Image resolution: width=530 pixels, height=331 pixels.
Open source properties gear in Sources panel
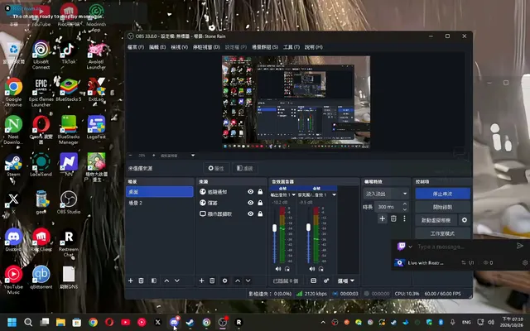point(224,281)
